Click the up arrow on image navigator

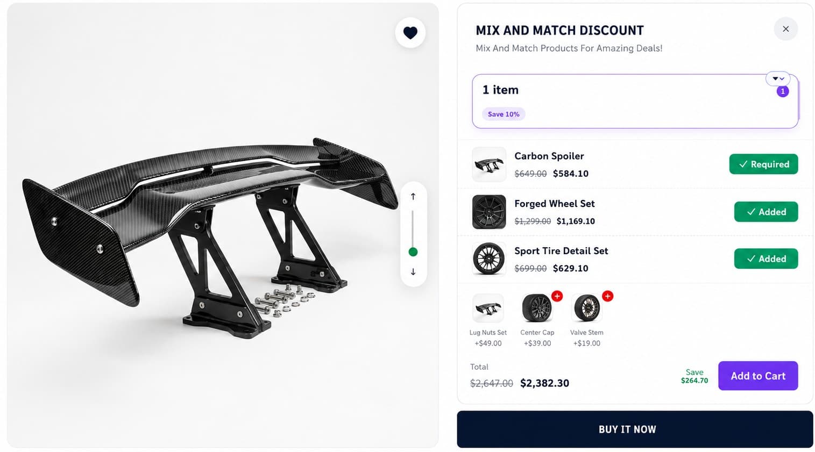(x=413, y=197)
